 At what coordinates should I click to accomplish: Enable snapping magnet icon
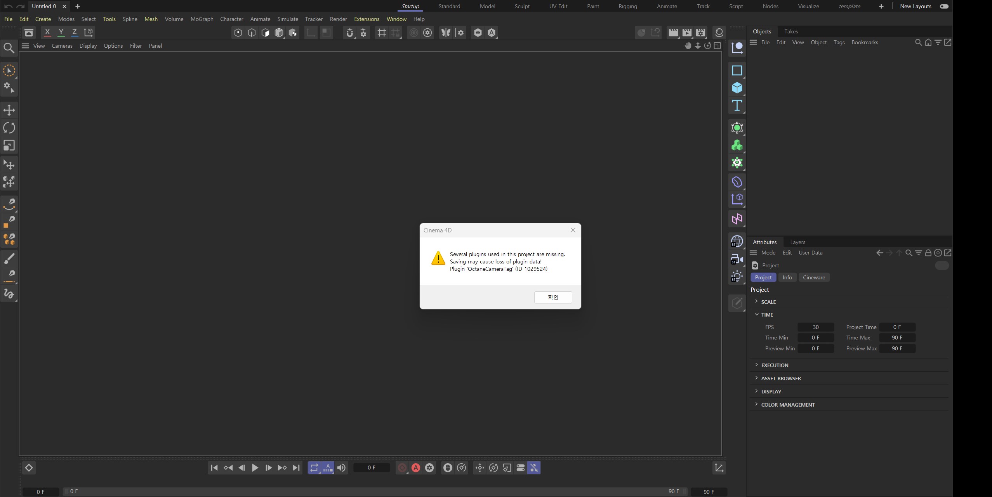[x=350, y=33]
